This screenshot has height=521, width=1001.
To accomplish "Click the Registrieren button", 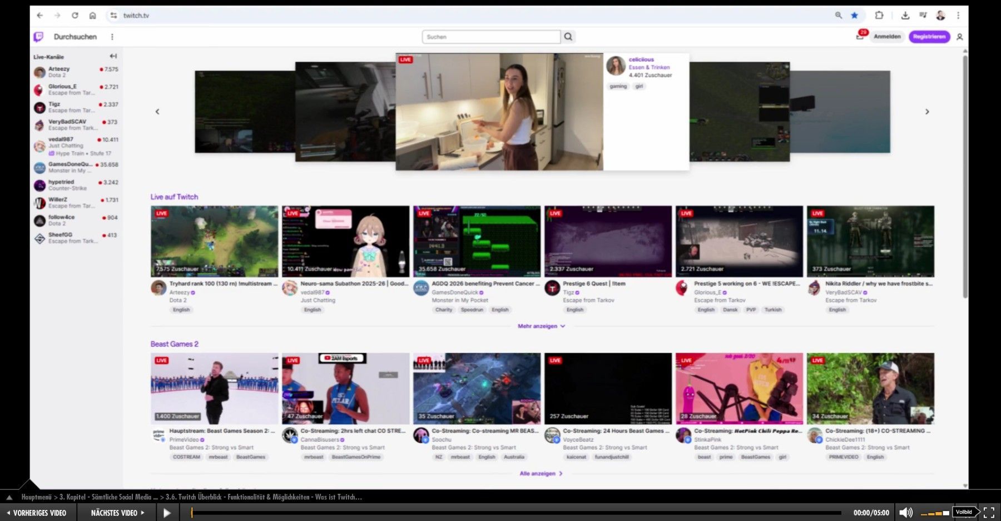I will click(x=929, y=37).
